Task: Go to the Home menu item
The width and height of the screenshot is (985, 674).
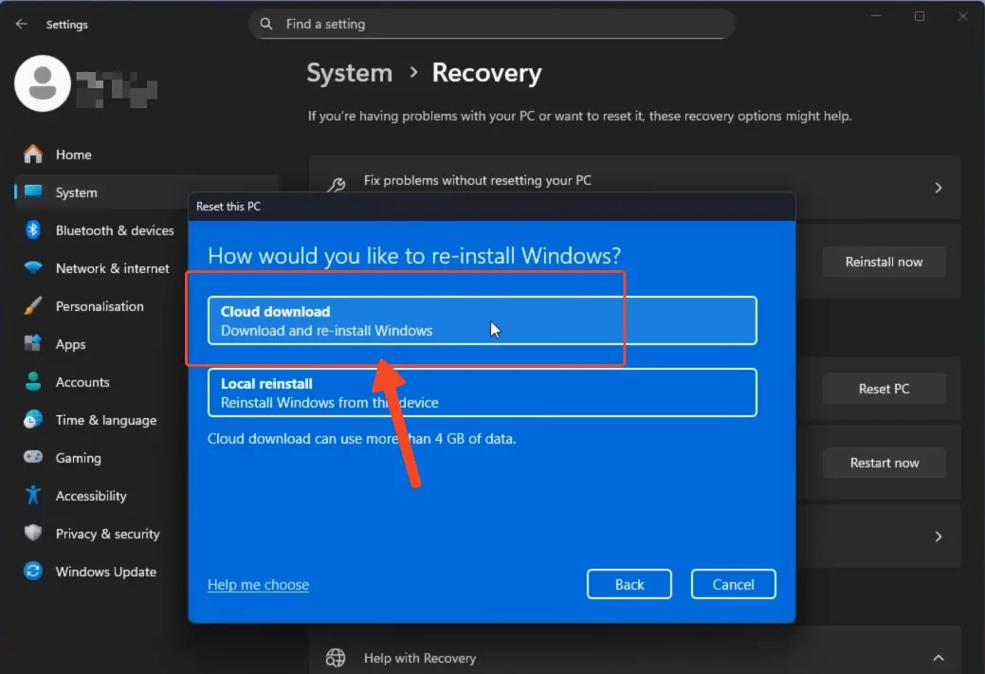Action: click(74, 155)
